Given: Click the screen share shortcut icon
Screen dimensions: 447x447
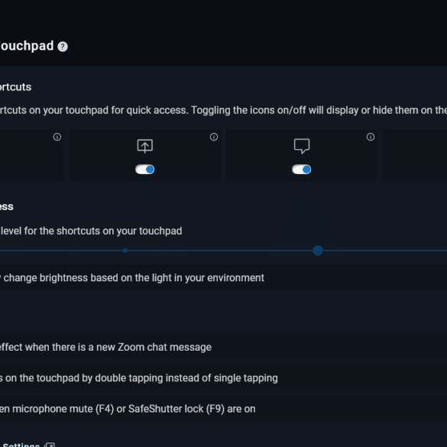Looking at the screenshot, I should coord(145,146).
